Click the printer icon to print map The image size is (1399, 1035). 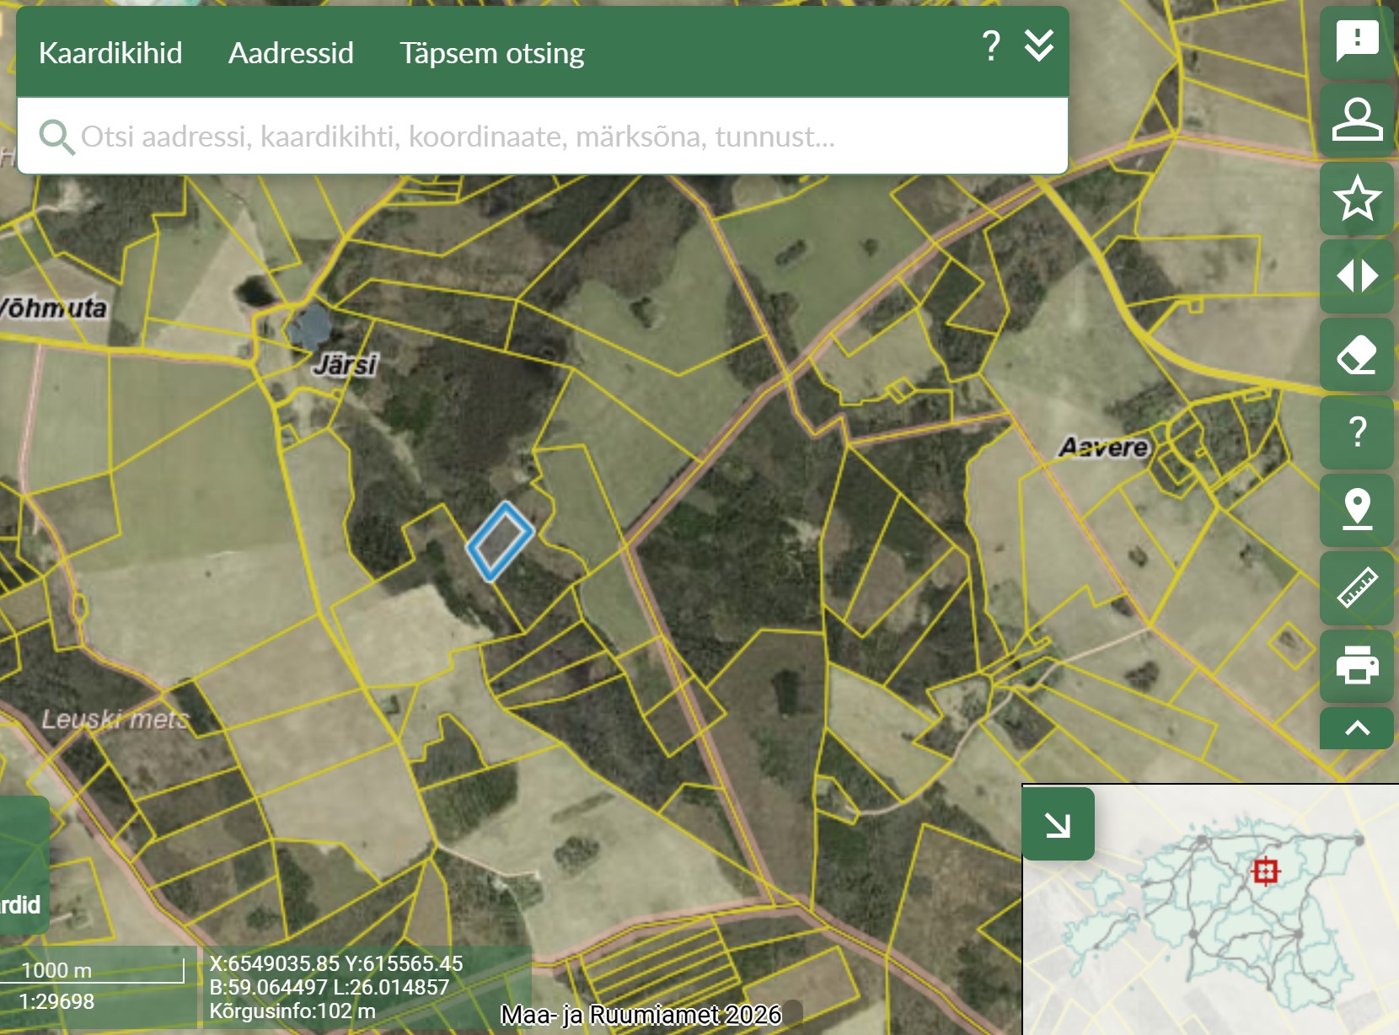coord(1356,665)
